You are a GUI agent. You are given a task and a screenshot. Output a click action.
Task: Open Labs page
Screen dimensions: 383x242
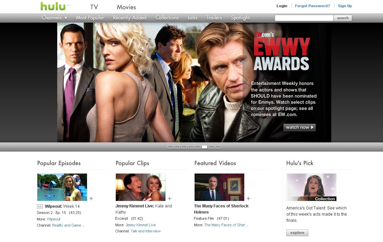193,18
